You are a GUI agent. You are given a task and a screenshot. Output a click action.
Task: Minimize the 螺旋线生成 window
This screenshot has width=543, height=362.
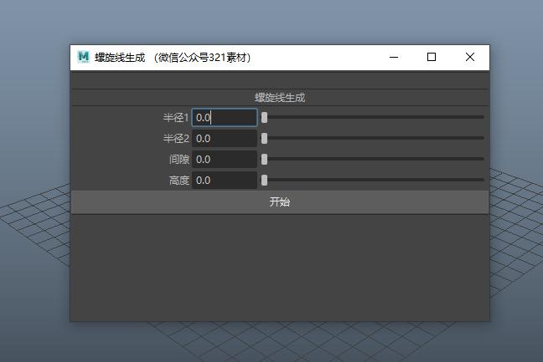tap(393, 57)
